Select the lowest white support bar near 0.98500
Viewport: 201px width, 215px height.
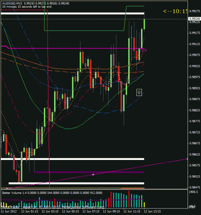point(76,183)
